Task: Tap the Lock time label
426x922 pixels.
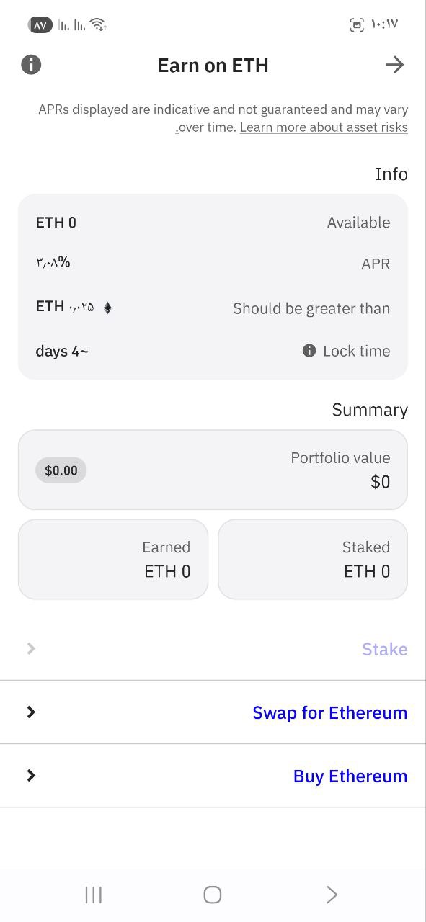Action: (357, 351)
